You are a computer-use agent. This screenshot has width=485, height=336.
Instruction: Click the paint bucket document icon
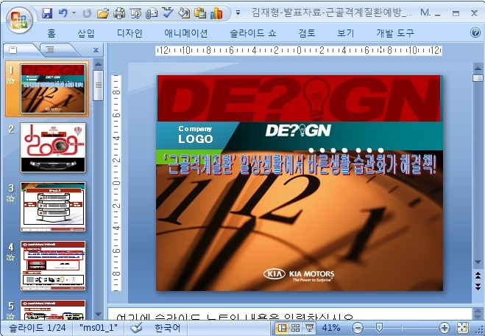(184, 13)
